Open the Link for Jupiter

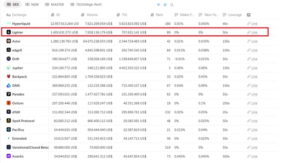coord(252,68)
